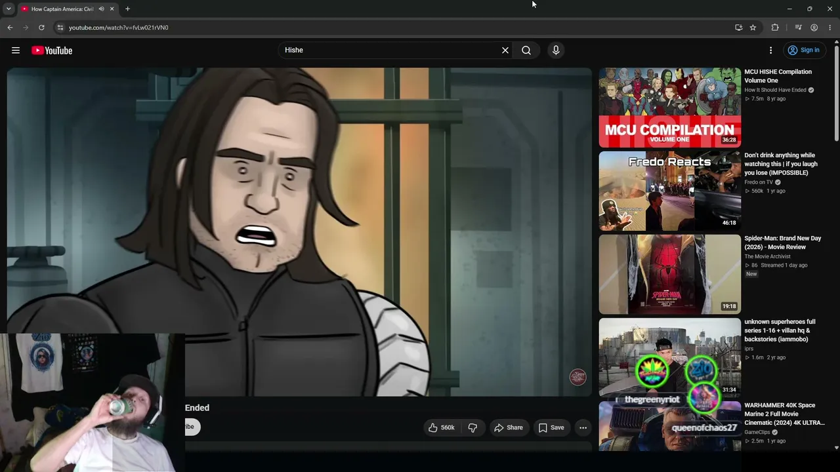
Task: View site information in address bar
Action: [x=60, y=28]
